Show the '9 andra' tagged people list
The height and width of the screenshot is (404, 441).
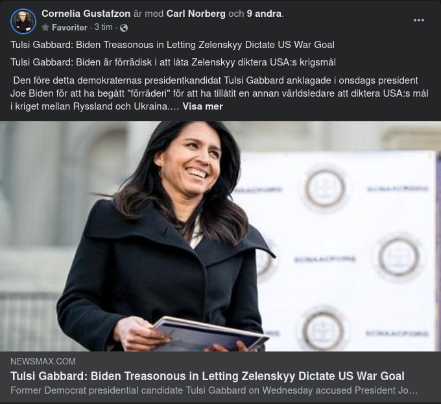point(265,13)
